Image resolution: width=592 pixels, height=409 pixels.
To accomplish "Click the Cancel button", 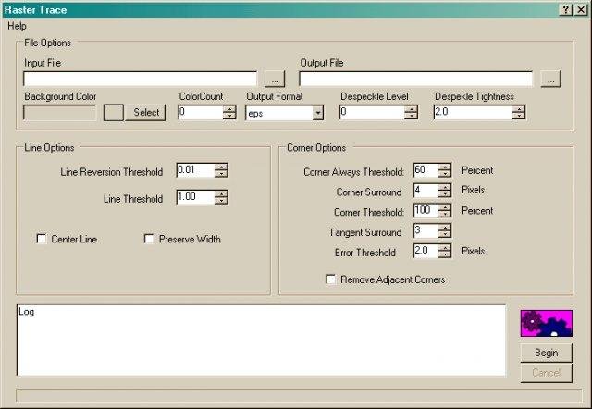I will pos(547,373).
